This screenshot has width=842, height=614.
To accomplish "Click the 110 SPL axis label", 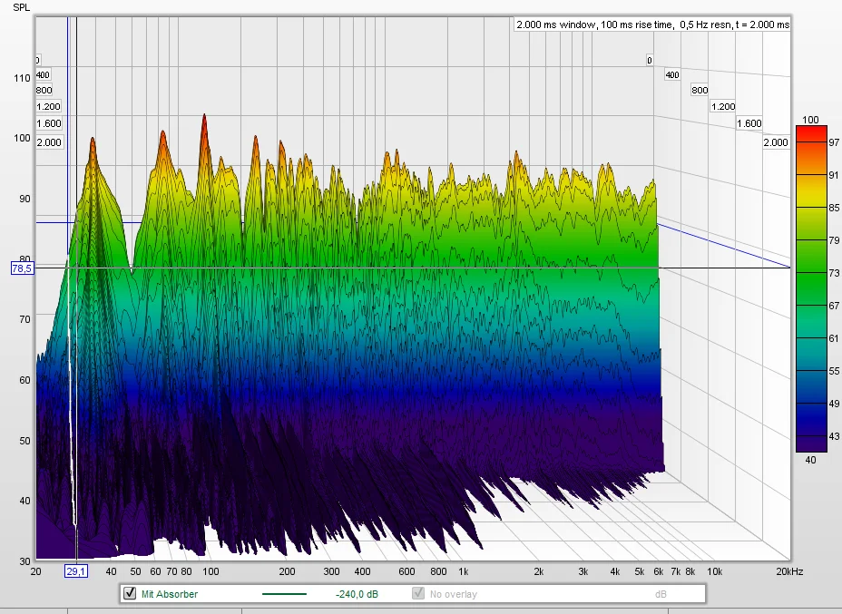I will [x=22, y=78].
